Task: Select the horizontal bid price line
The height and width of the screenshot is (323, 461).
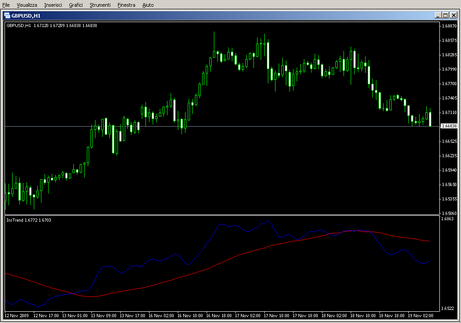Action: 222,126
